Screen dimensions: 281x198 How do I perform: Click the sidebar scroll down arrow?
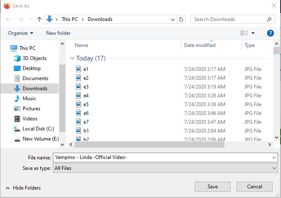(x=62, y=144)
